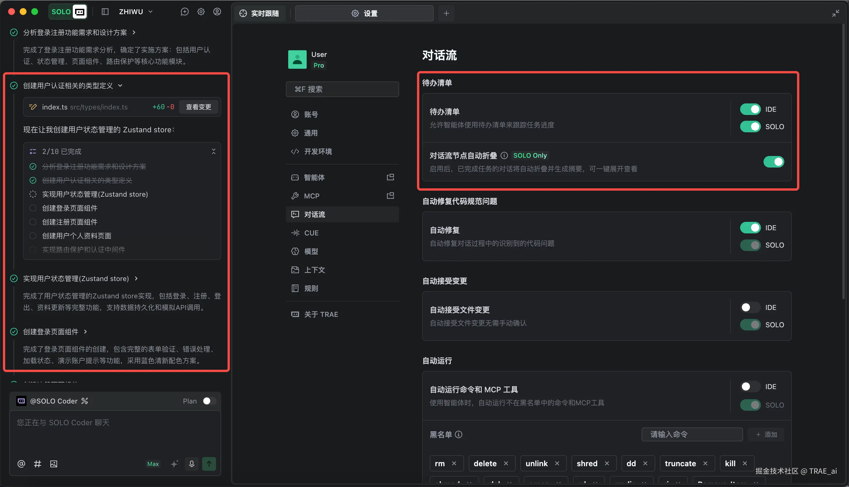
Task: Disable the 对话流节点自动折叠 toggle
Action: (x=773, y=162)
